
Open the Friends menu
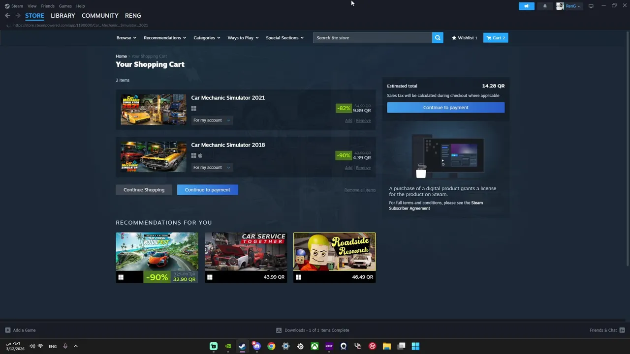(x=48, y=6)
